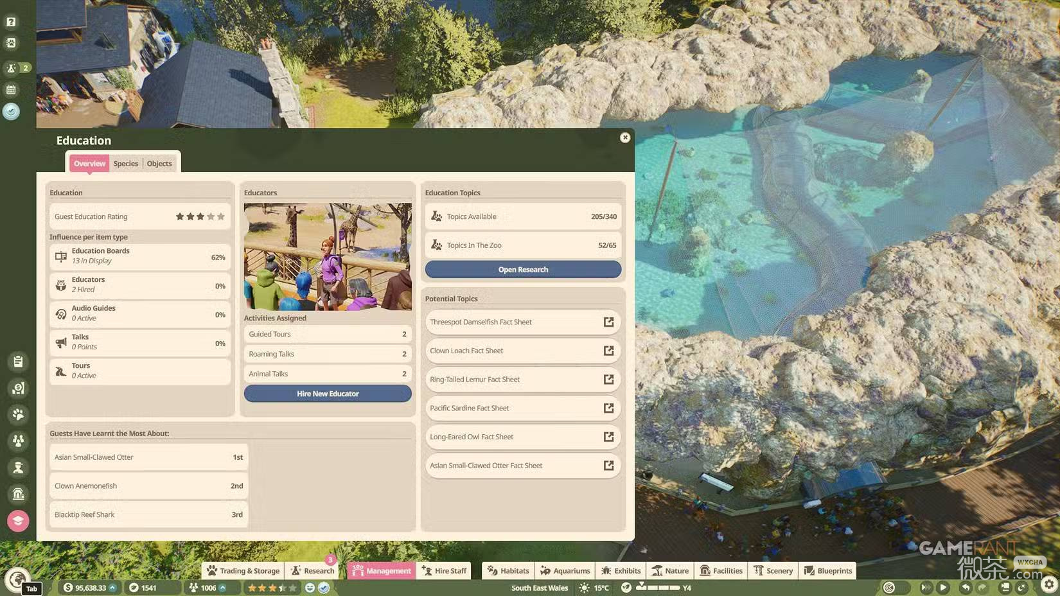Open the guests group sidebar icon

pos(18,441)
